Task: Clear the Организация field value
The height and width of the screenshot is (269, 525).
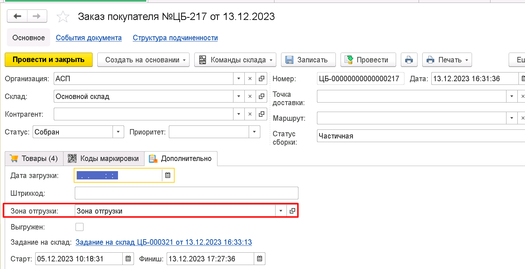Action: (x=250, y=78)
